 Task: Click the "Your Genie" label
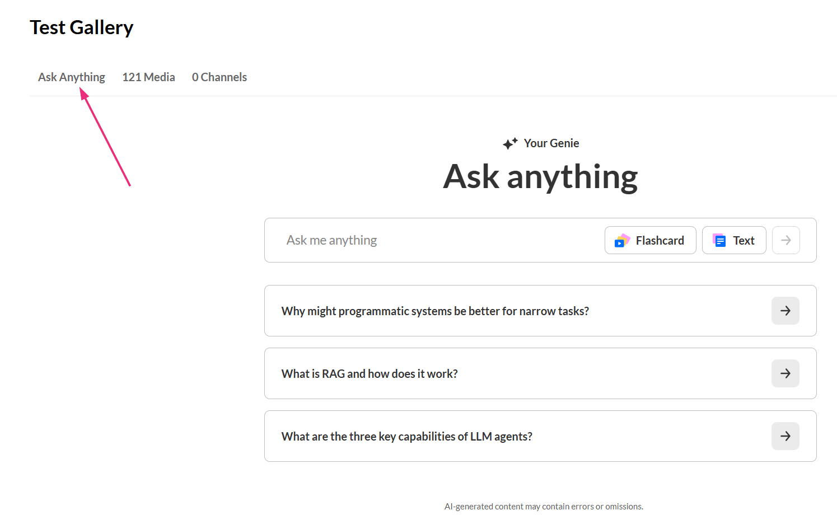(551, 143)
